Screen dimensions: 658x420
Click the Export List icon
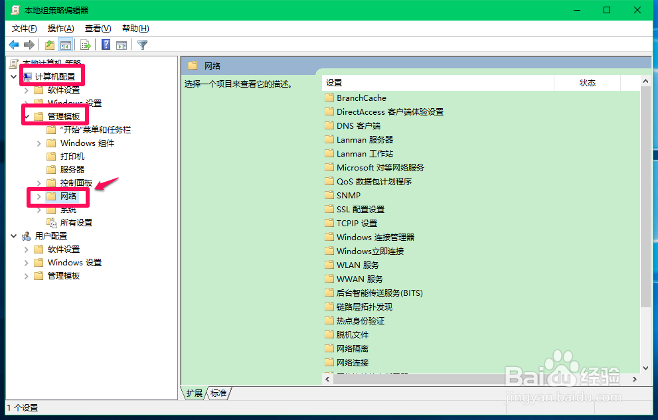86,44
